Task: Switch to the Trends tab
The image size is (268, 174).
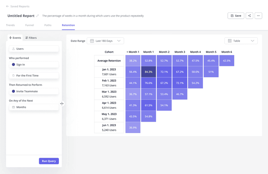Action: click(x=10, y=25)
